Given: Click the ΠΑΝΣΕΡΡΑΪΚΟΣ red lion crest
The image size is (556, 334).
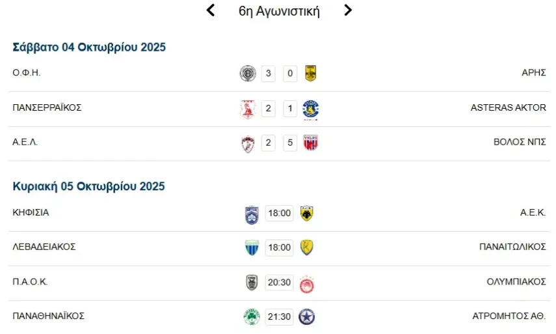Looking at the screenshot, I should pyautogui.click(x=248, y=109).
